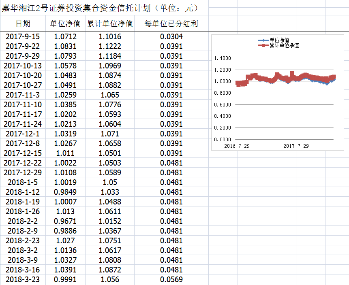Click the cell showing 0.0569
Screen dimensions: 349x285
click(171, 280)
